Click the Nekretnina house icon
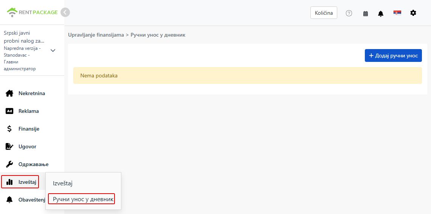The image size is (431, 214). [9, 93]
